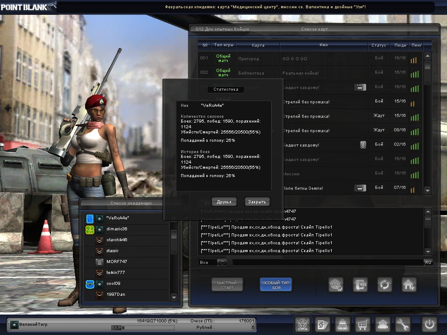Select player cool09 in the waiting list
447x335 pixels.
127,284
